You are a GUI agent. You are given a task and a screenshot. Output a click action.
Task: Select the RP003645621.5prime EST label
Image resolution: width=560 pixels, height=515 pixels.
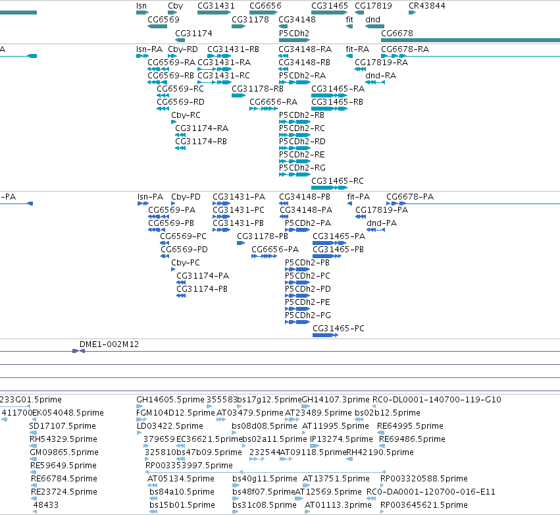(424, 504)
